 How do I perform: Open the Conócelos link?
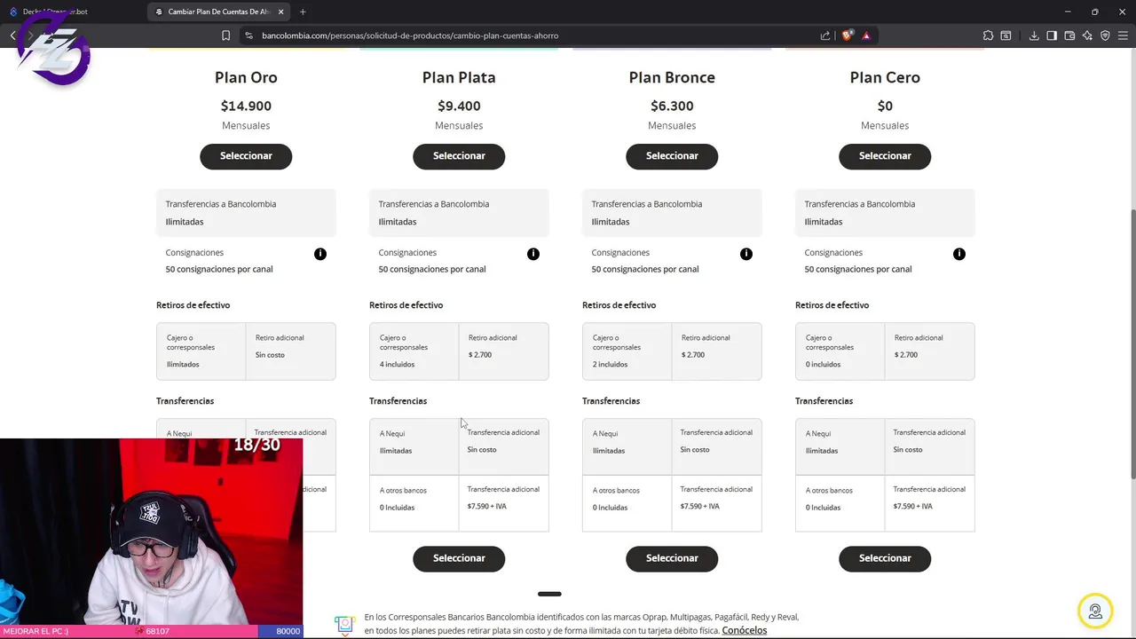coord(744,630)
